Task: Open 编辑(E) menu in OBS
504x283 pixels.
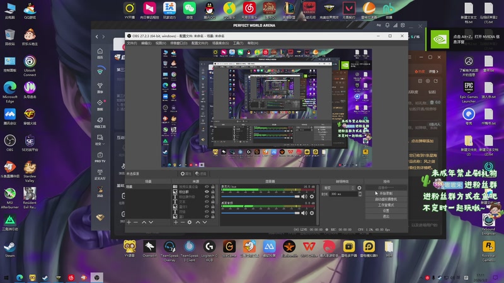Action: click(146, 43)
